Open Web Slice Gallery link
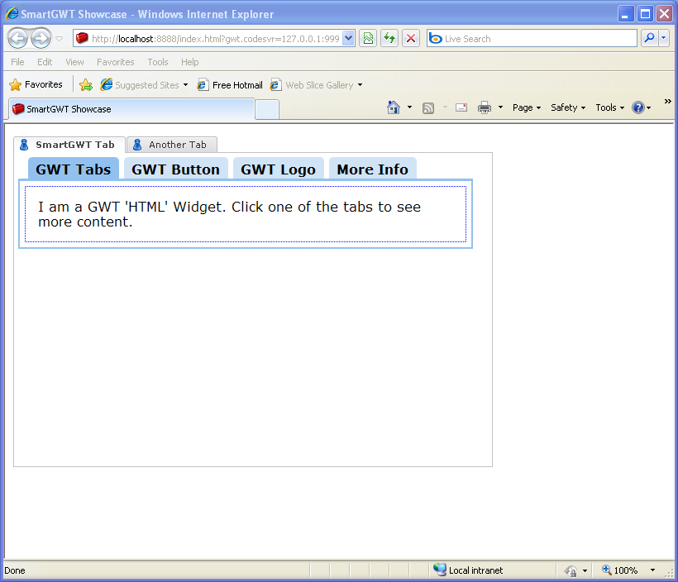The height and width of the screenshot is (582, 678). (x=313, y=85)
